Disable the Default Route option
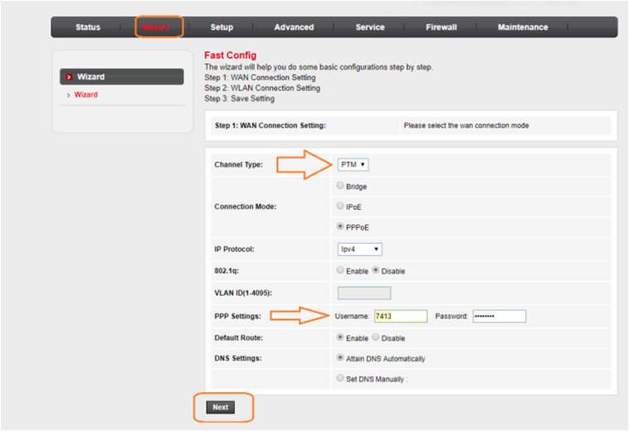The height and width of the screenshot is (431, 629). (x=376, y=338)
